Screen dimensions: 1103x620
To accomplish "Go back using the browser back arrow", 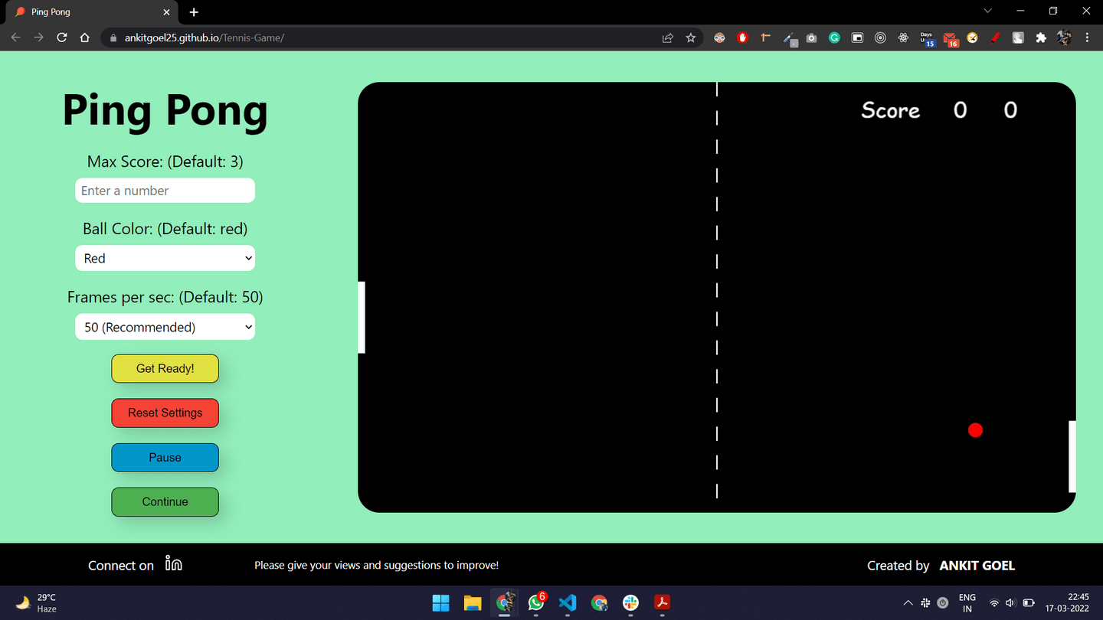I will 16,38.
